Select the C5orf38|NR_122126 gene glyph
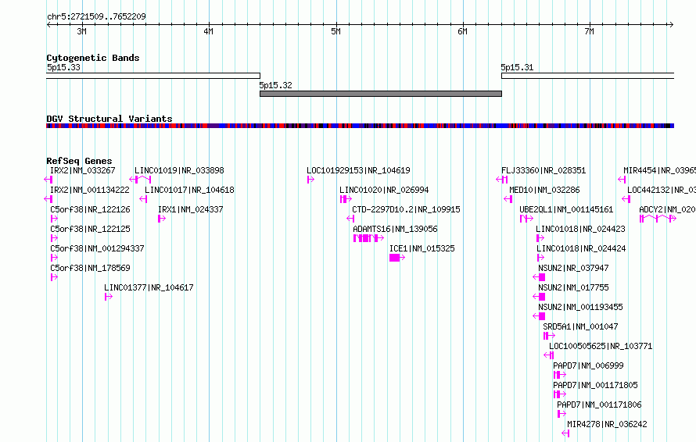Image resolution: width=696 pixels, height=442 pixels. (x=54, y=219)
